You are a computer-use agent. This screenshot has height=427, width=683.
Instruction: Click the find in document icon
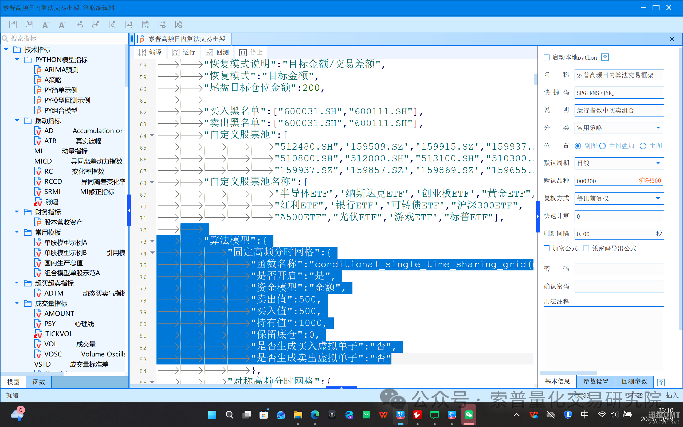click(112, 25)
